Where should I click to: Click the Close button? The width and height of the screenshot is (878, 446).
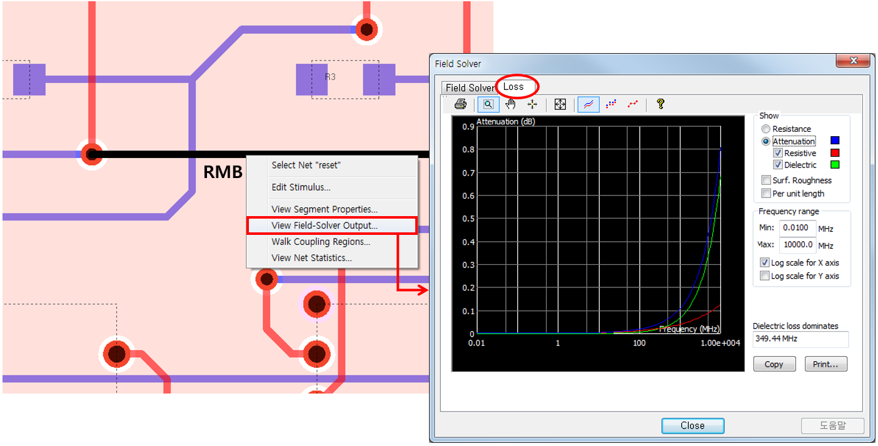tap(692, 425)
